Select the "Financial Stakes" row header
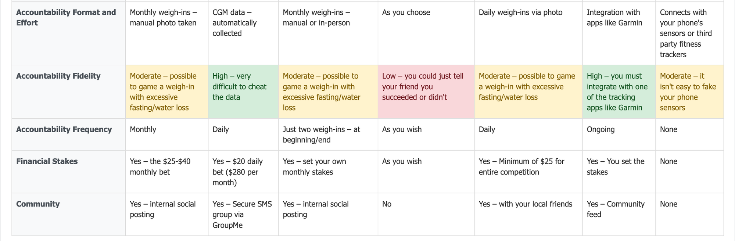This screenshot has height=241, width=735. click(47, 161)
